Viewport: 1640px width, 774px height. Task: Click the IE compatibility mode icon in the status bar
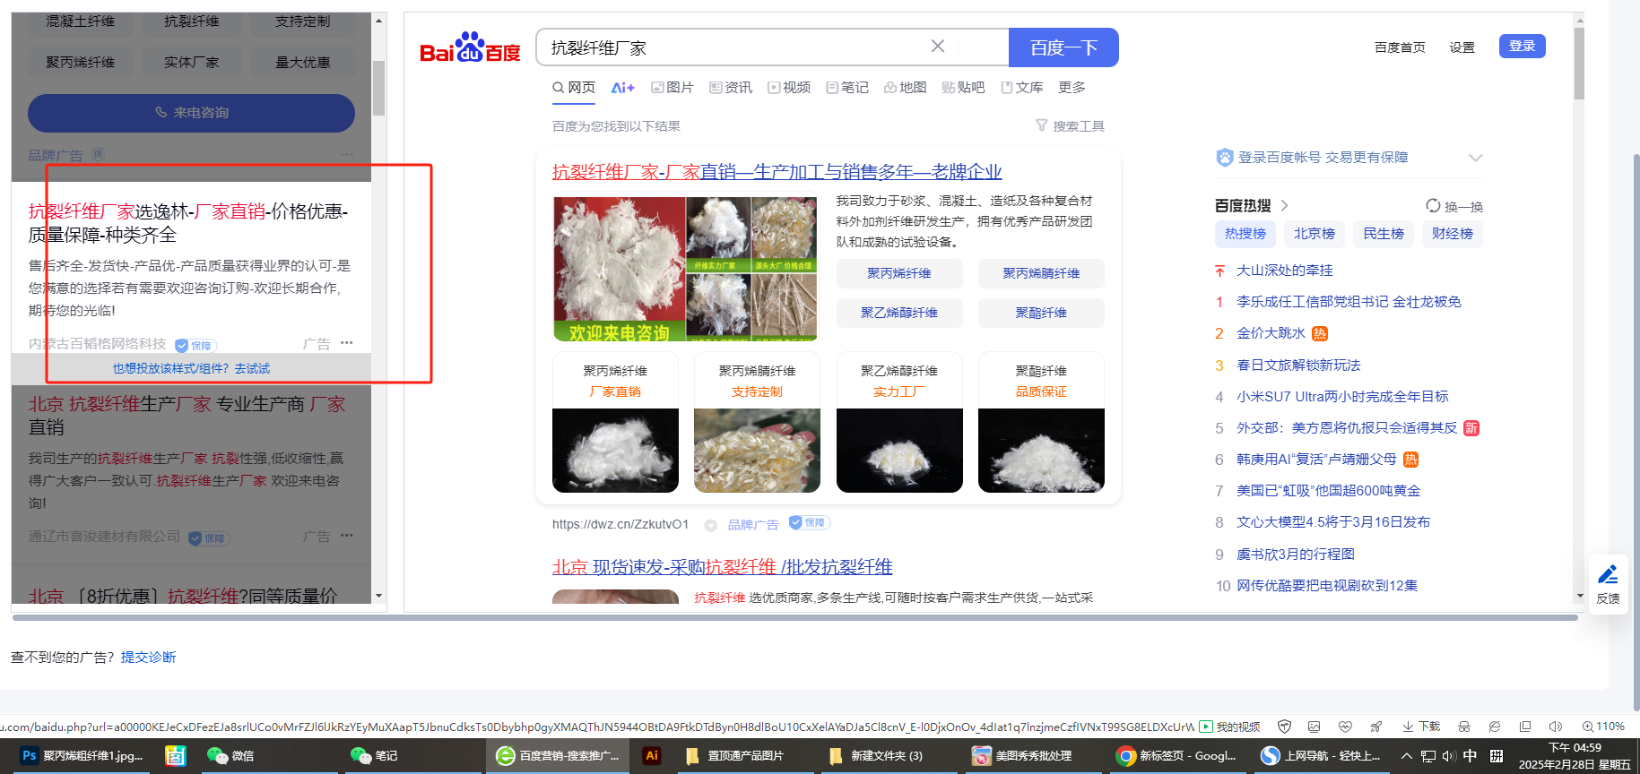click(1495, 727)
